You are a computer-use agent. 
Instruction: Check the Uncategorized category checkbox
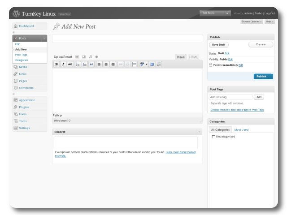point(213,137)
